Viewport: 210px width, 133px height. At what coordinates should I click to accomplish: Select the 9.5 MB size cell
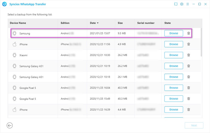[122, 33]
